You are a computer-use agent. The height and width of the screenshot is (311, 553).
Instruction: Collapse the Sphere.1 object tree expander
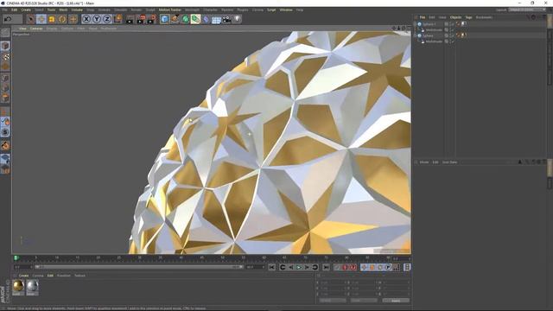(415, 24)
